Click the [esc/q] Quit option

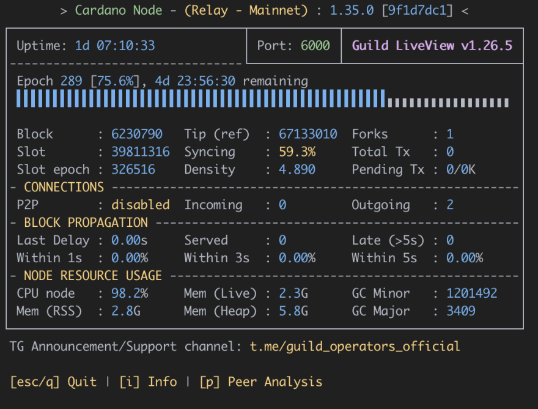click(x=53, y=381)
